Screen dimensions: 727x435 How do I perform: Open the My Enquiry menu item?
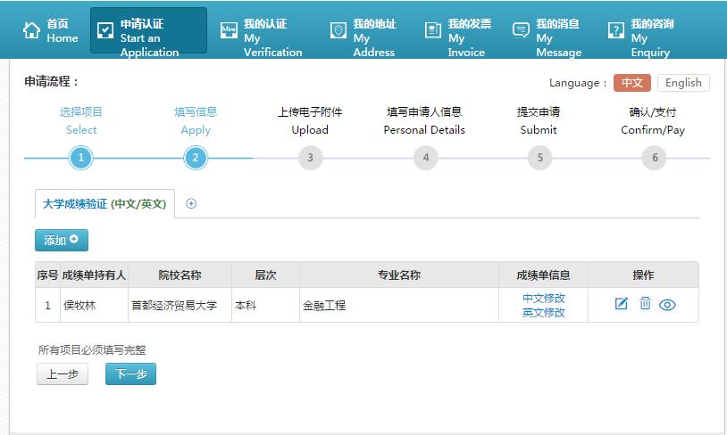point(640,37)
